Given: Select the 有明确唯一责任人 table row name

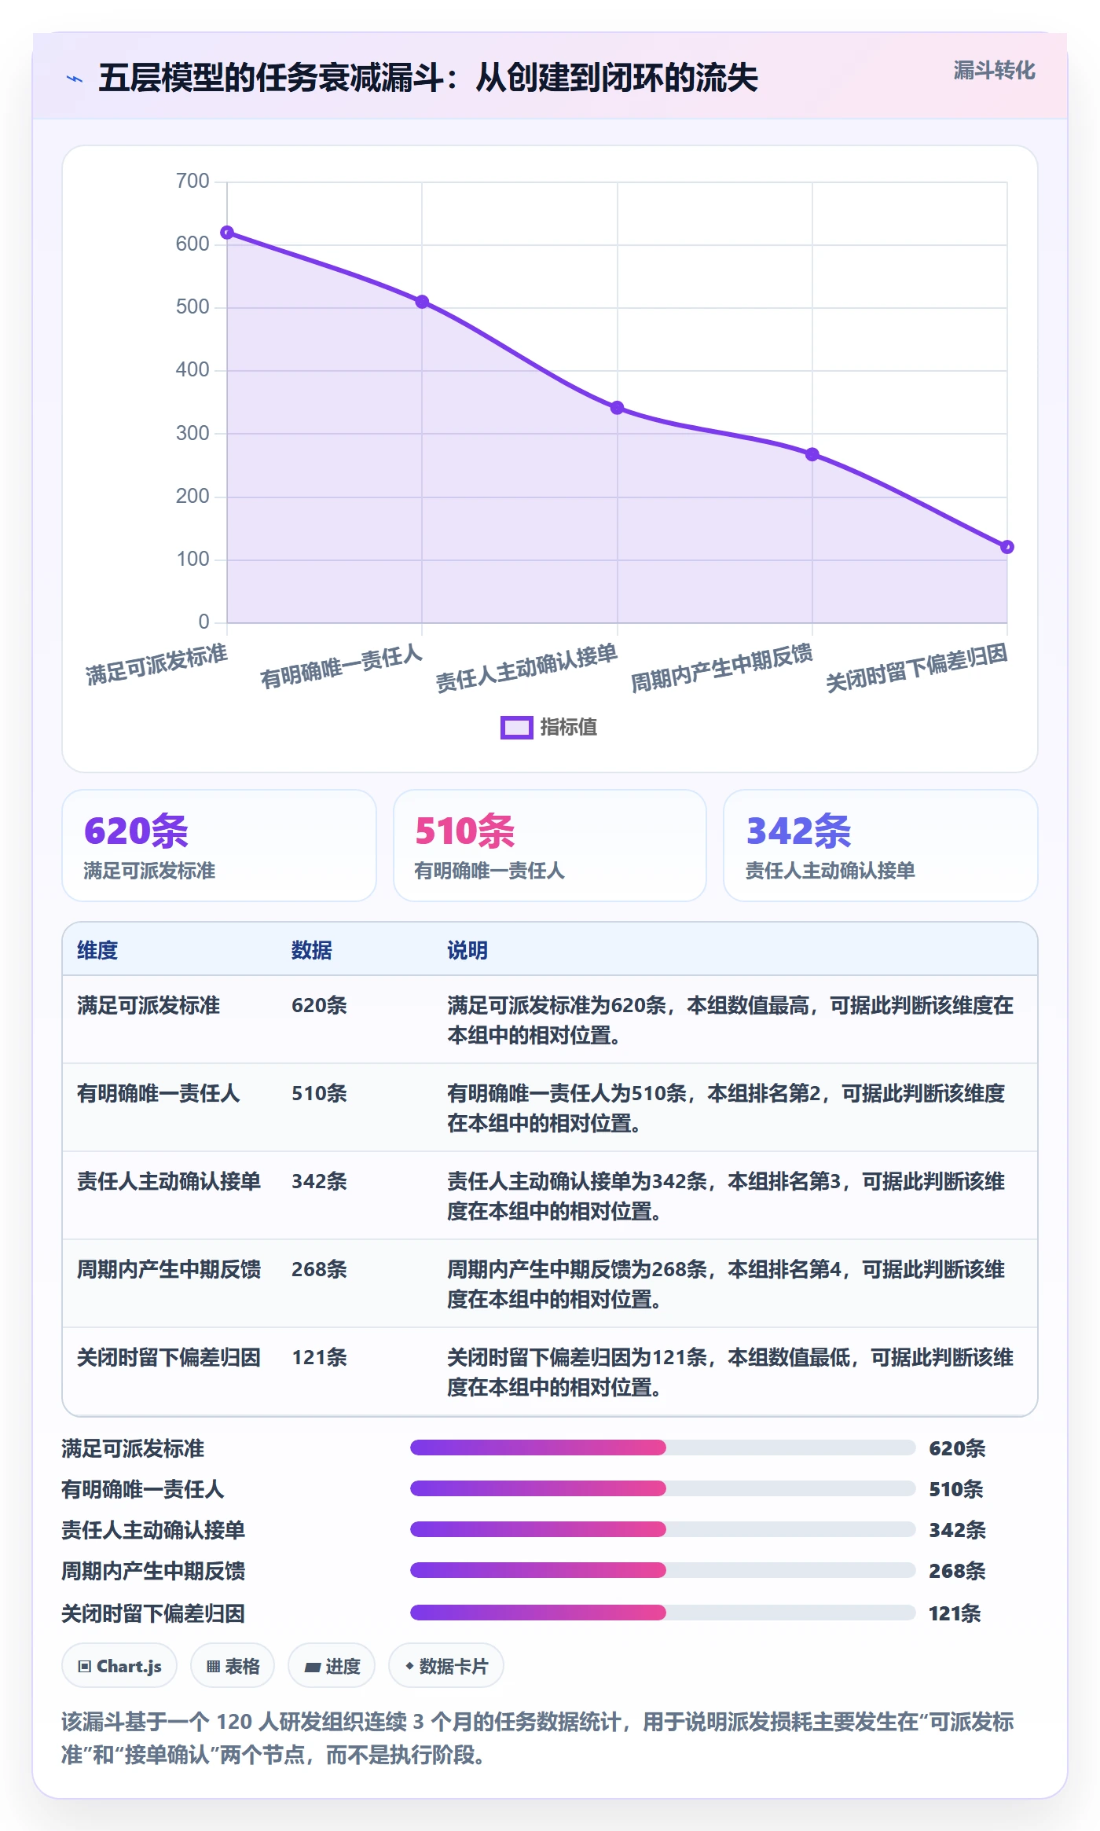Looking at the screenshot, I should pos(158,1093).
